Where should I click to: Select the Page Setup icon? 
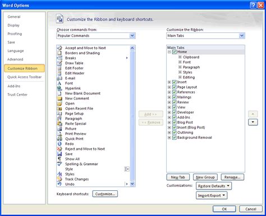coord(59,114)
